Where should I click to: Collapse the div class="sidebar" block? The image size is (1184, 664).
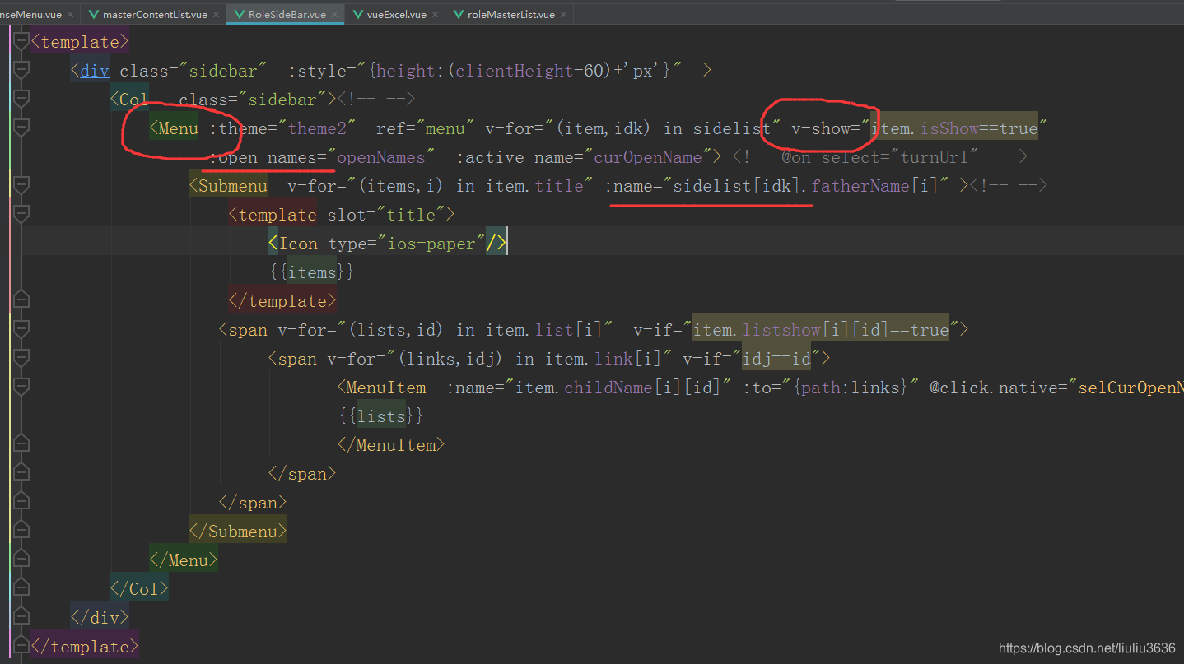click(21, 71)
